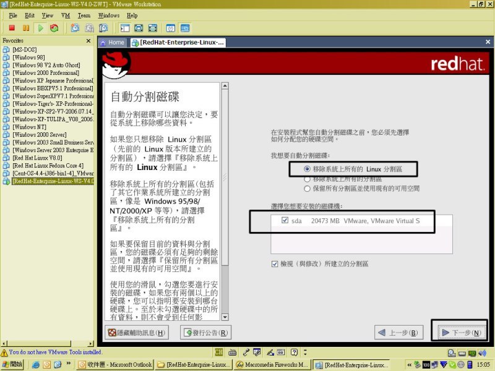Viewport: 495px width, 371px height.
Task: Click the Console view toolbar icon
Action: point(185,28)
